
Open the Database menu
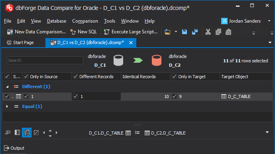[57, 21]
